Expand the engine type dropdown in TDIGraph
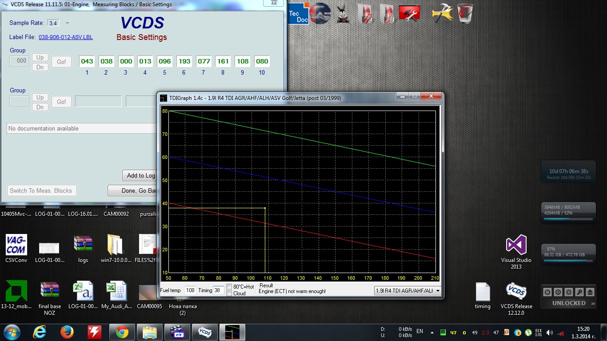 (x=437, y=291)
